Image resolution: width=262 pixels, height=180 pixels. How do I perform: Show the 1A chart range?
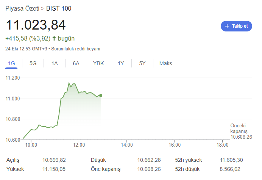55,63
